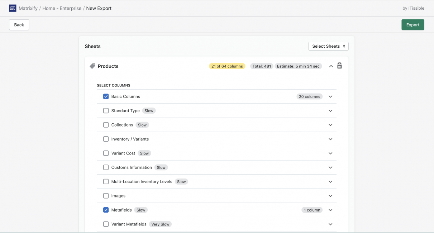Open the Select Sheets dropdown
The height and width of the screenshot is (233, 434).
[x=328, y=46]
